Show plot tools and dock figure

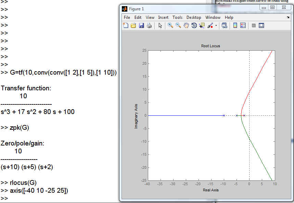pos(261,25)
